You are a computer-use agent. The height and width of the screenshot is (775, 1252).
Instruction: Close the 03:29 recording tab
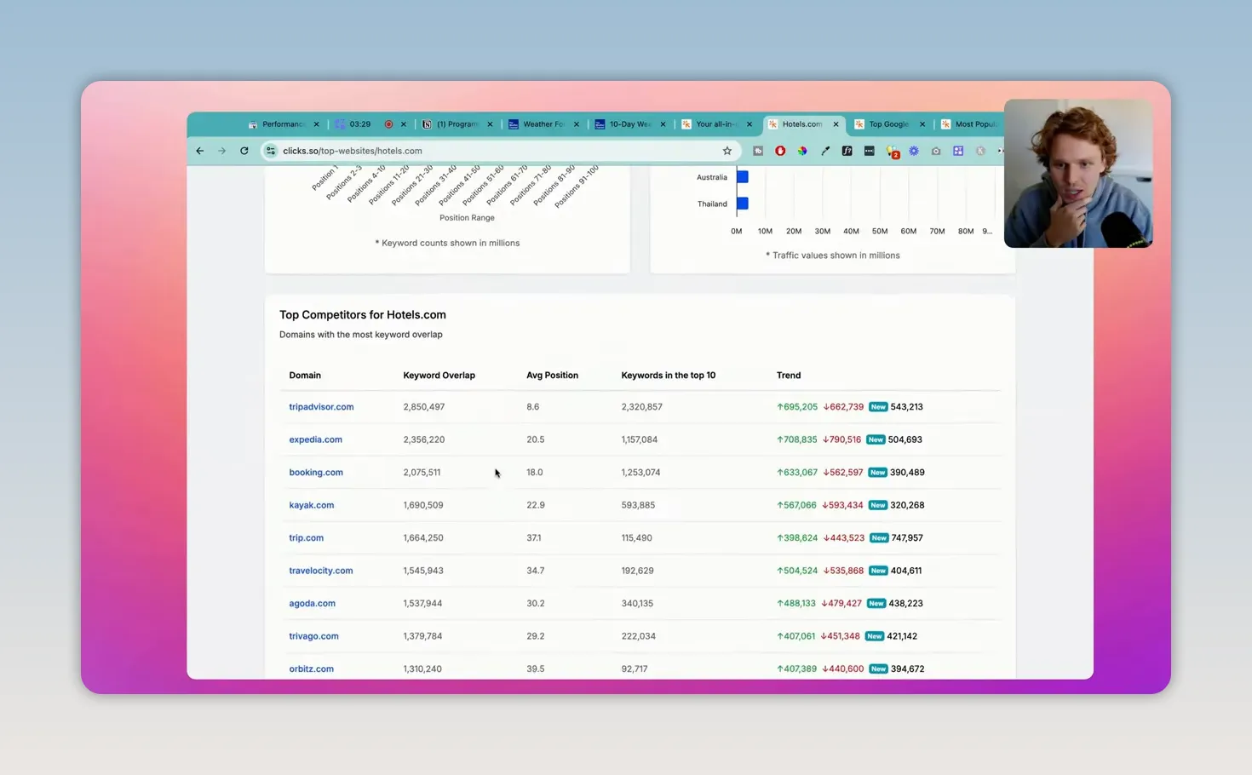[x=404, y=124]
